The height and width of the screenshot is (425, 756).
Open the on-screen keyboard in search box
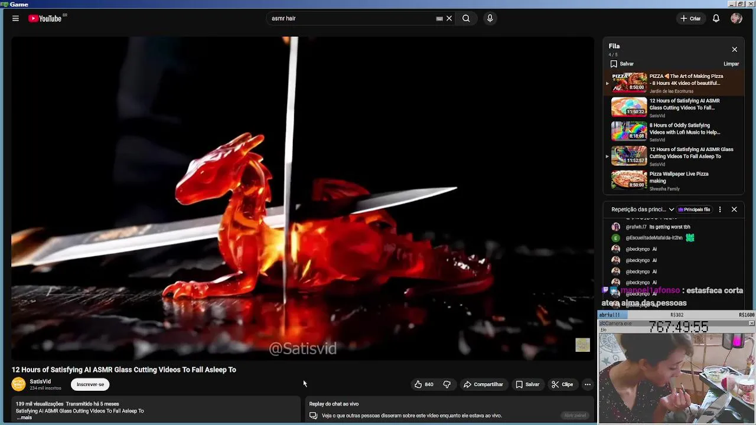pos(439,18)
